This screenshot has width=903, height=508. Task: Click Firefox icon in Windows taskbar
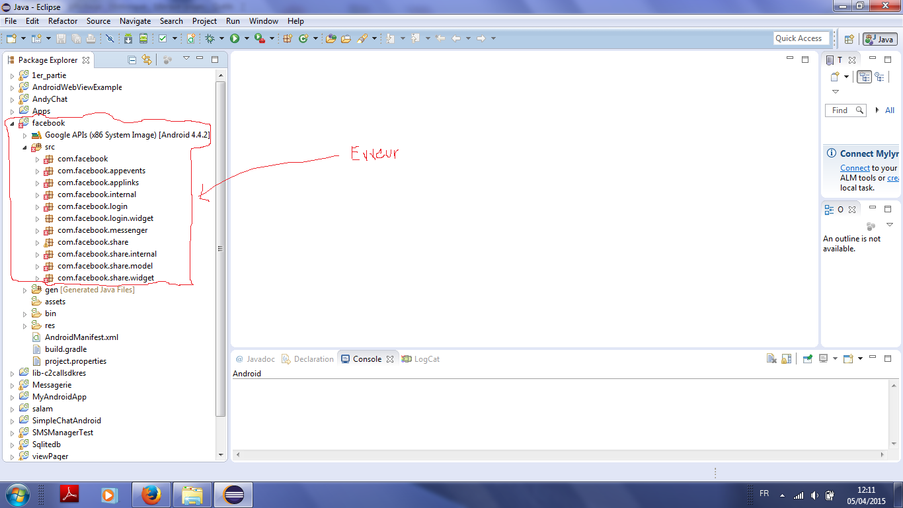[x=151, y=494]
